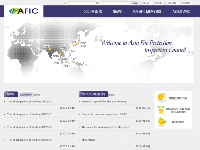The image size is (200, 150).
Task: Open the SITE MAP link
Action: click(172, 3)
